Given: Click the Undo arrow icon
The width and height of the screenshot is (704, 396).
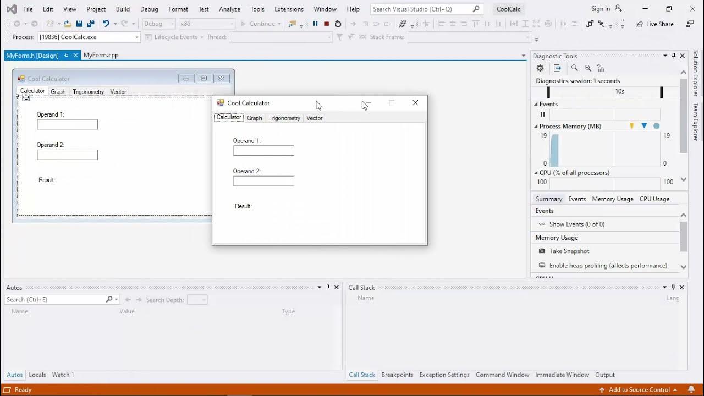Looking at the screenshot, I should point(106,24).
